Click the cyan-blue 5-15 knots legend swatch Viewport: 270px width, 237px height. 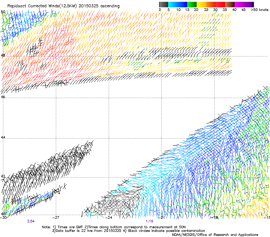coord(178,4)
